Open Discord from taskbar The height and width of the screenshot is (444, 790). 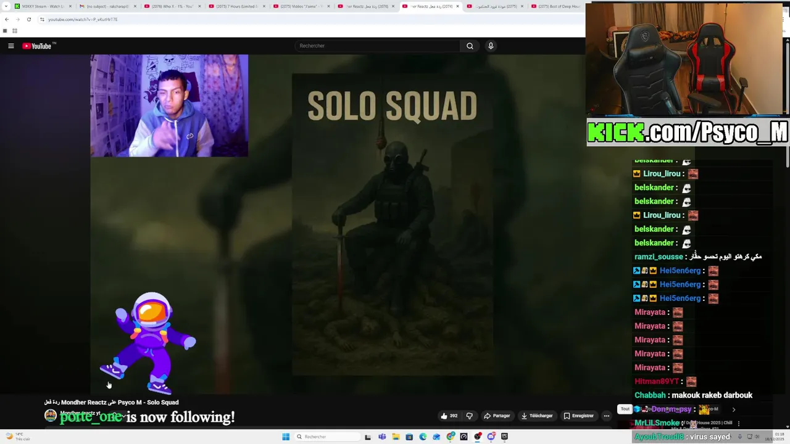491,437
